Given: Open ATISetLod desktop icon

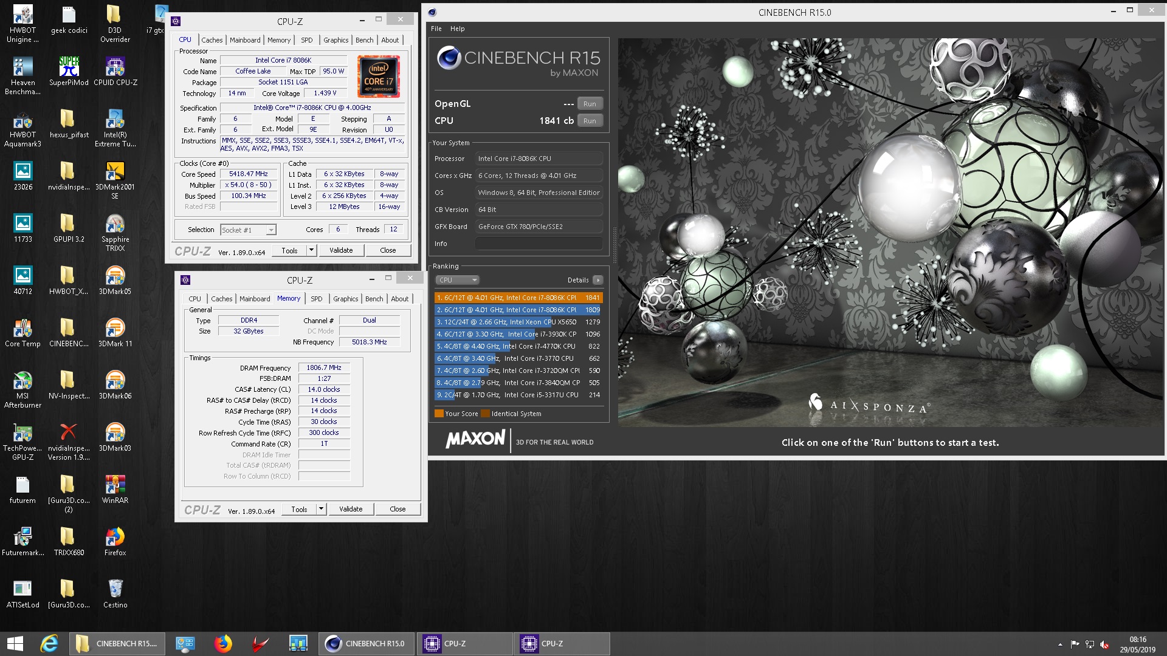Looking at the screenshot, I should click(x=22, y=594).
